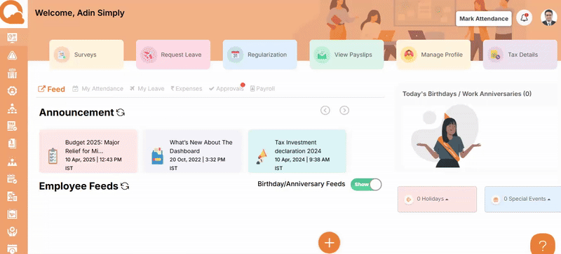Open Budget 2025 announcement card

[x=88, y=151]
